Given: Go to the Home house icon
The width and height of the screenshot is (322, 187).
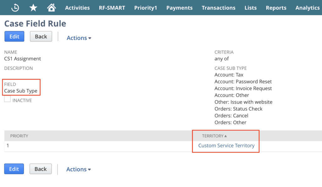Looking at the screenshot, I should coord(51,8).
